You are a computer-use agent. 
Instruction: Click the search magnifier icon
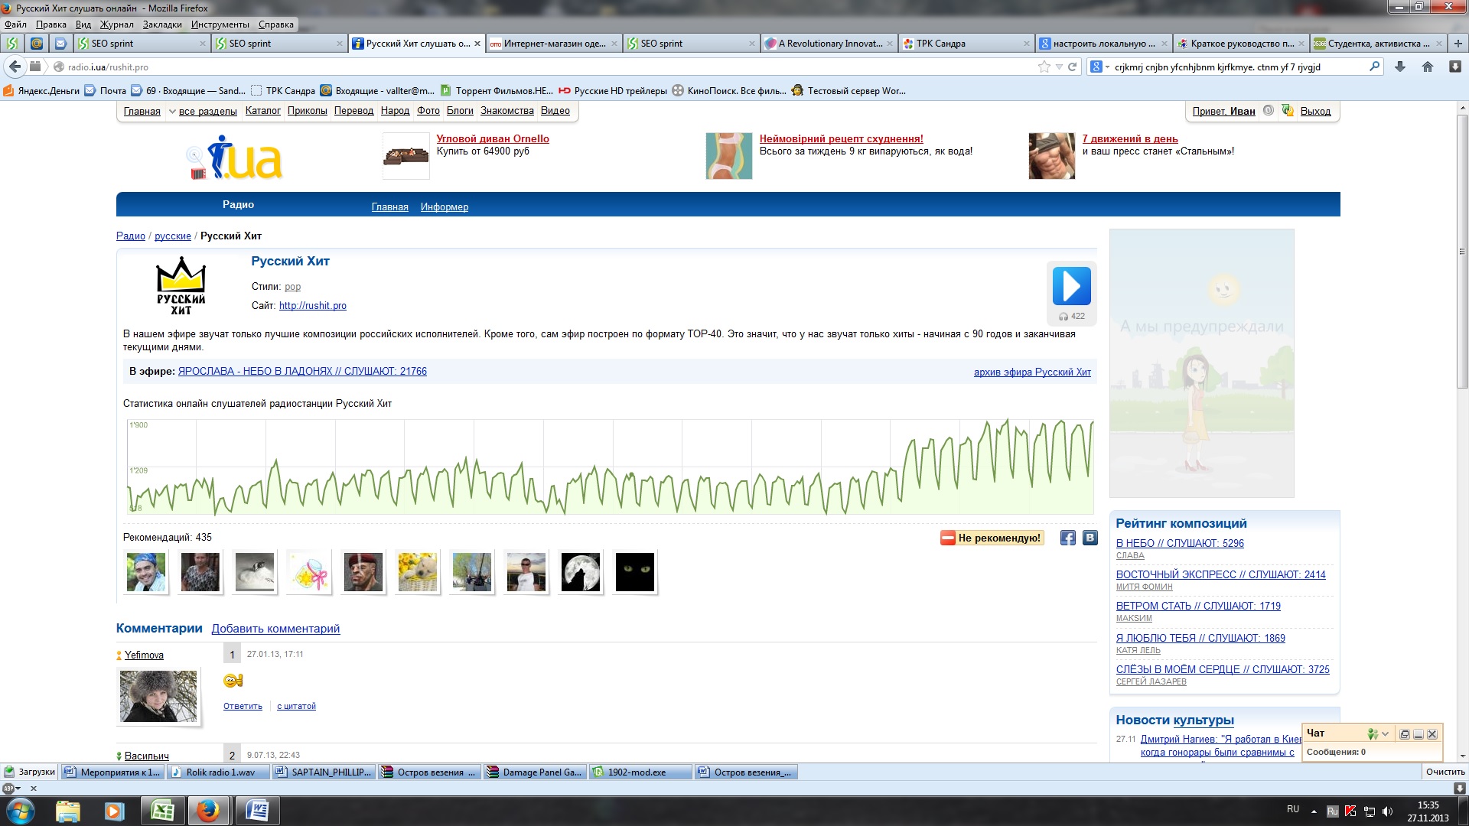click(1374, 67)
